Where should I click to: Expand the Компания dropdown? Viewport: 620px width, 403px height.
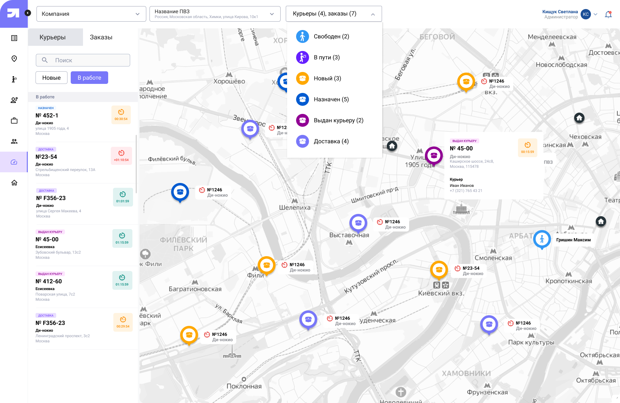[x=91, y=14]
